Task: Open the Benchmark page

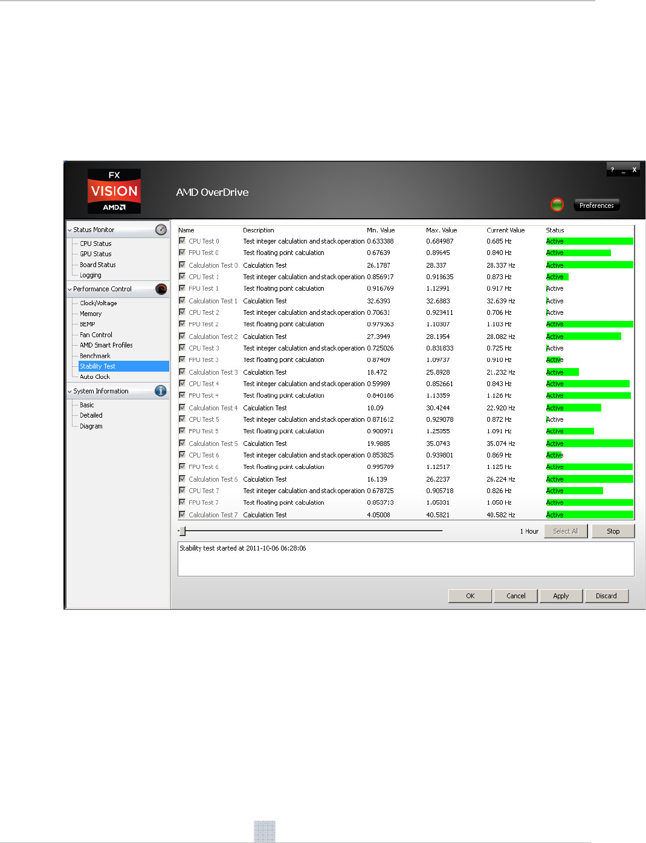Action: (x=95, y=356)
